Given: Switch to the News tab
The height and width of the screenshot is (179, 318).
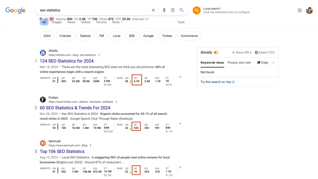Looking at the screenshot, I should tap(71, 22).
